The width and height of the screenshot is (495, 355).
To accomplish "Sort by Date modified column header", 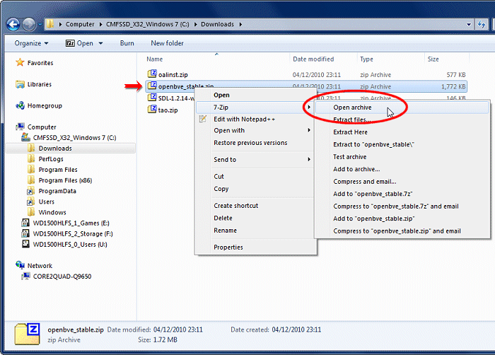I will coord(313,59).
